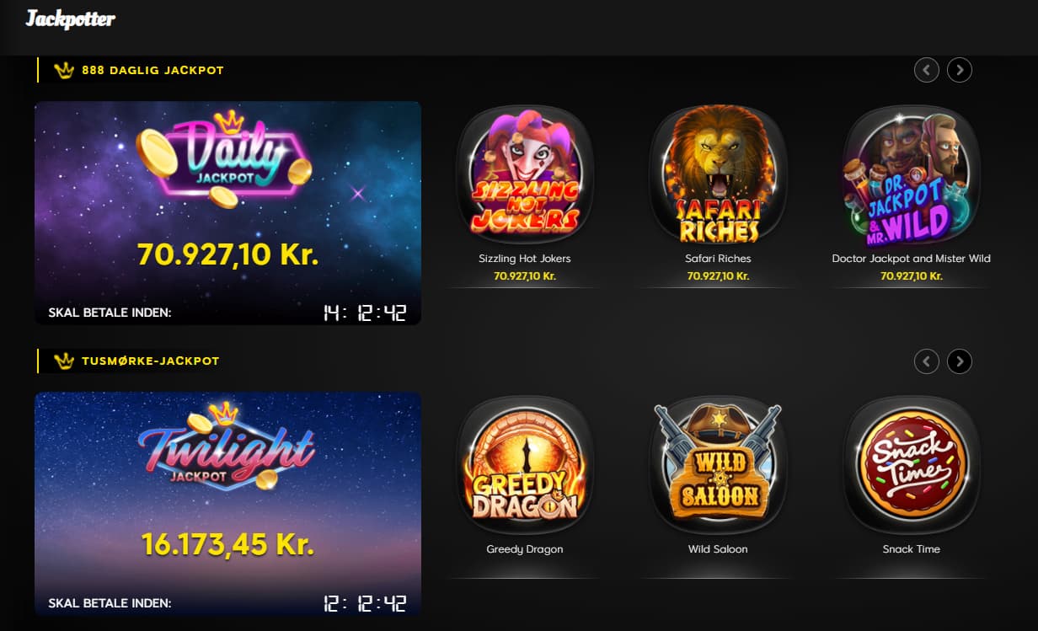Click the crown icon beside Tusmørke-Jackpot
This screenshot has height=631, width=1038.
pos(64,361)
